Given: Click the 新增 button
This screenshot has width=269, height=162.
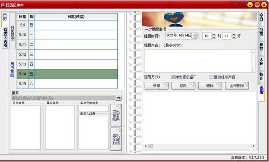Looking at the screenshot, I should [x=157, y=85].
